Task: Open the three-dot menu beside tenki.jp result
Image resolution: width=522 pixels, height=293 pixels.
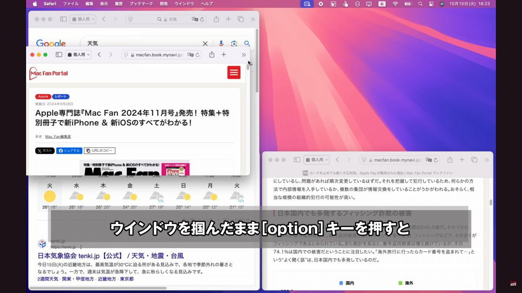Action: 80,247
